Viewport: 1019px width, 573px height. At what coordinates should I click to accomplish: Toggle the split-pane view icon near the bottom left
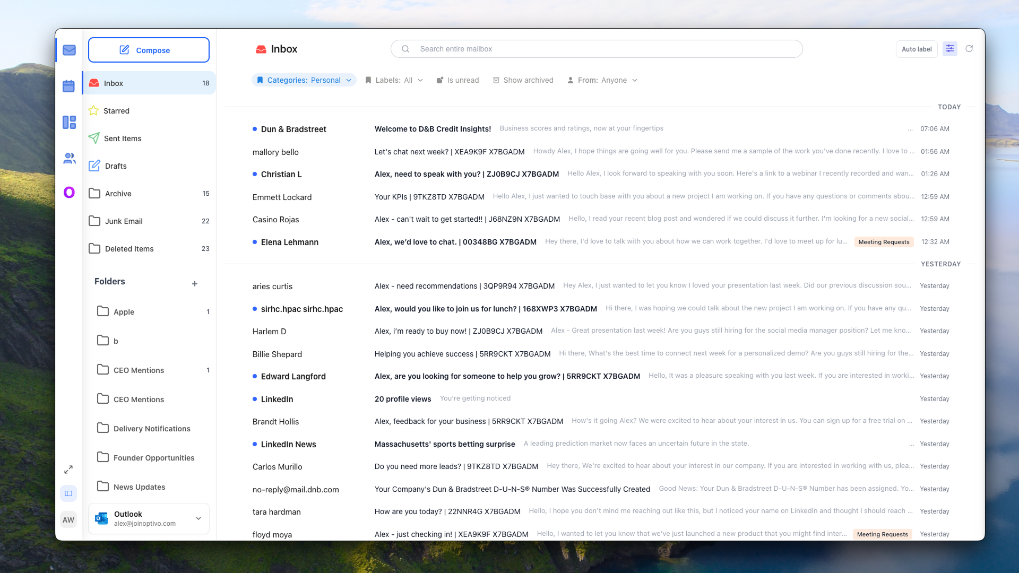point(68,493)
